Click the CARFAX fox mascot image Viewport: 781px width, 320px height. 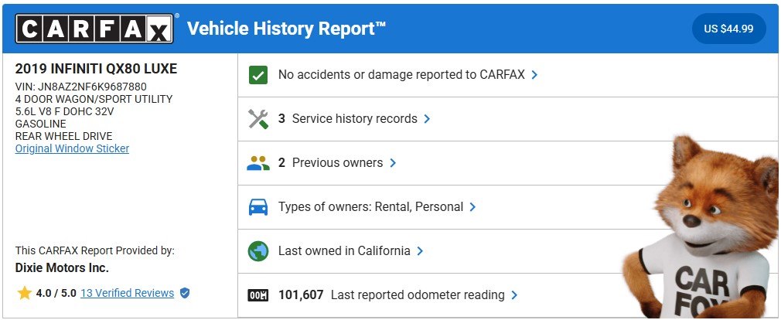click(x=701, y=226)
